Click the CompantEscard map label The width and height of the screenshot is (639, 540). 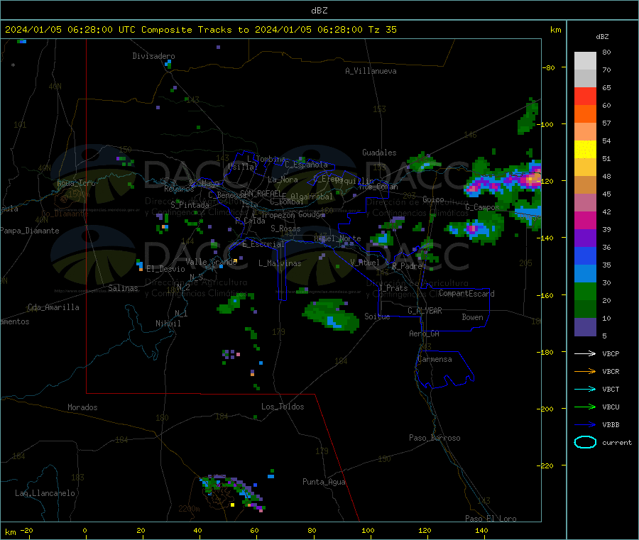(x=466, y=293)
